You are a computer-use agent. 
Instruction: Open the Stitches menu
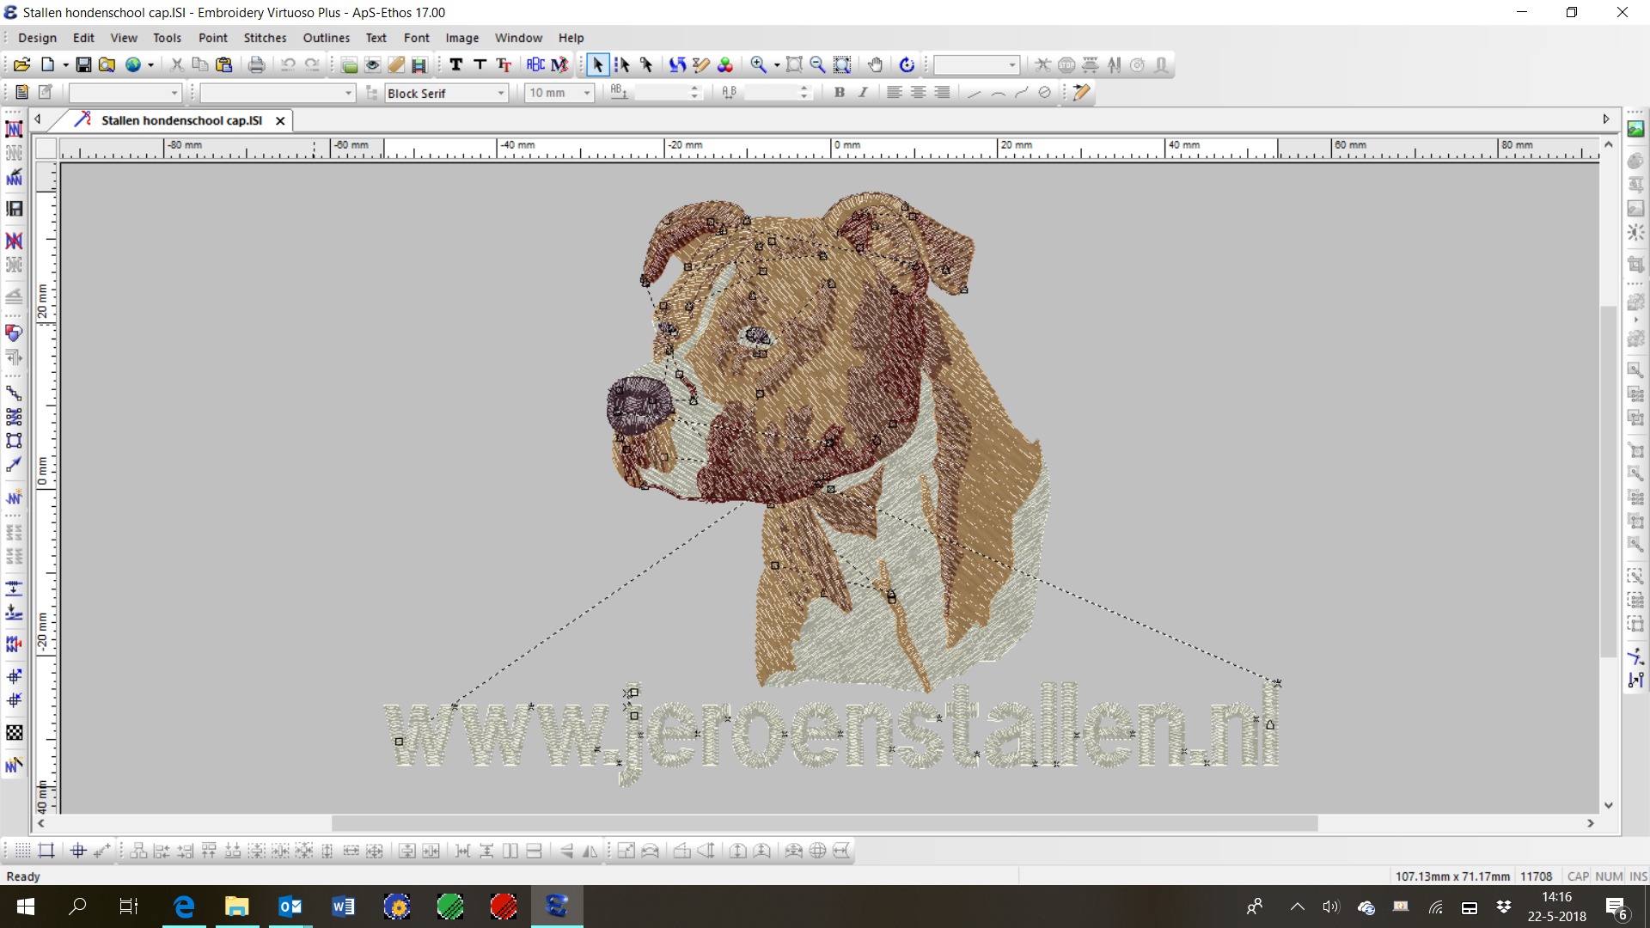265,38
